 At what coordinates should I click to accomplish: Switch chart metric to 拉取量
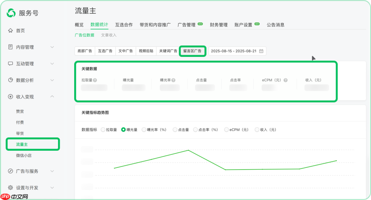pyautogui.click(x=103, y=129)
